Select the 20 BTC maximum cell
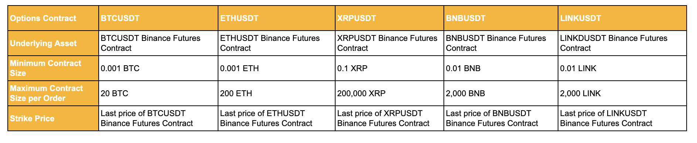 click(x=159, y=93)
